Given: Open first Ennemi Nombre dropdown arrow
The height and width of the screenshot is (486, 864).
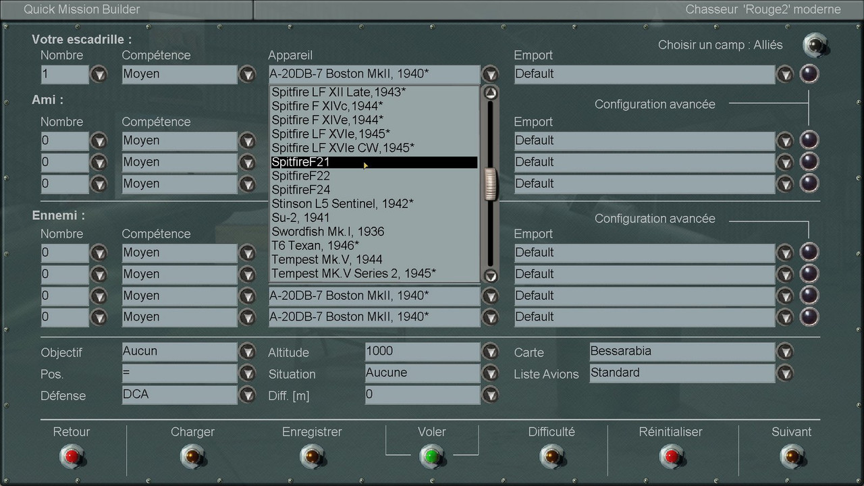Looking at the screenshot, I should [99, 253].
